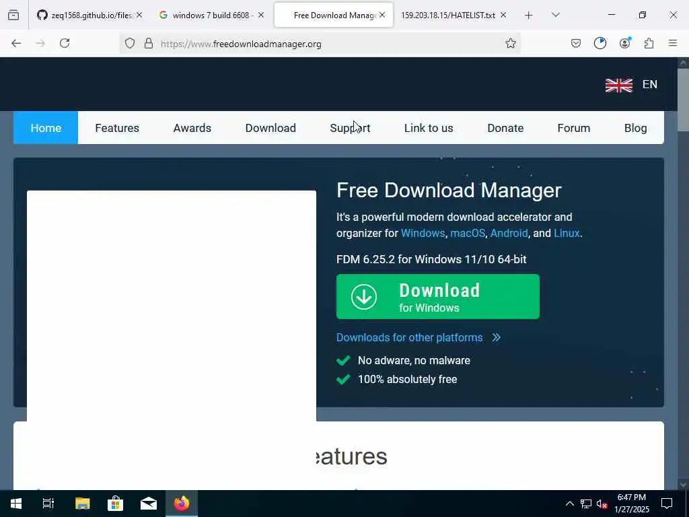Image resolution: width=689 pixels, height=517 pixels.
Task: Follow the Linux platform link
Action: click(x=567, y=233)
